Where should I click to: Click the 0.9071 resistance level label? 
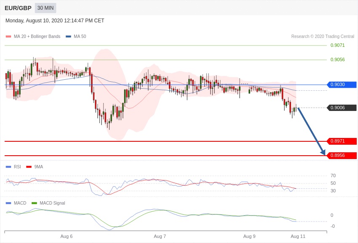[337, 45]
